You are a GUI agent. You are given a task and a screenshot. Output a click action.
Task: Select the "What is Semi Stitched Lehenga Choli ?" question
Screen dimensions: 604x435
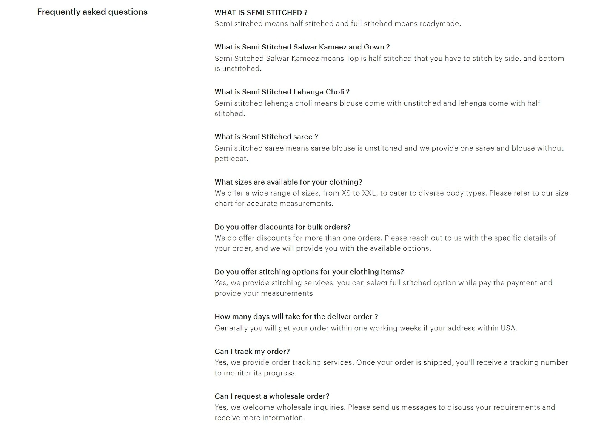point(282,92)
